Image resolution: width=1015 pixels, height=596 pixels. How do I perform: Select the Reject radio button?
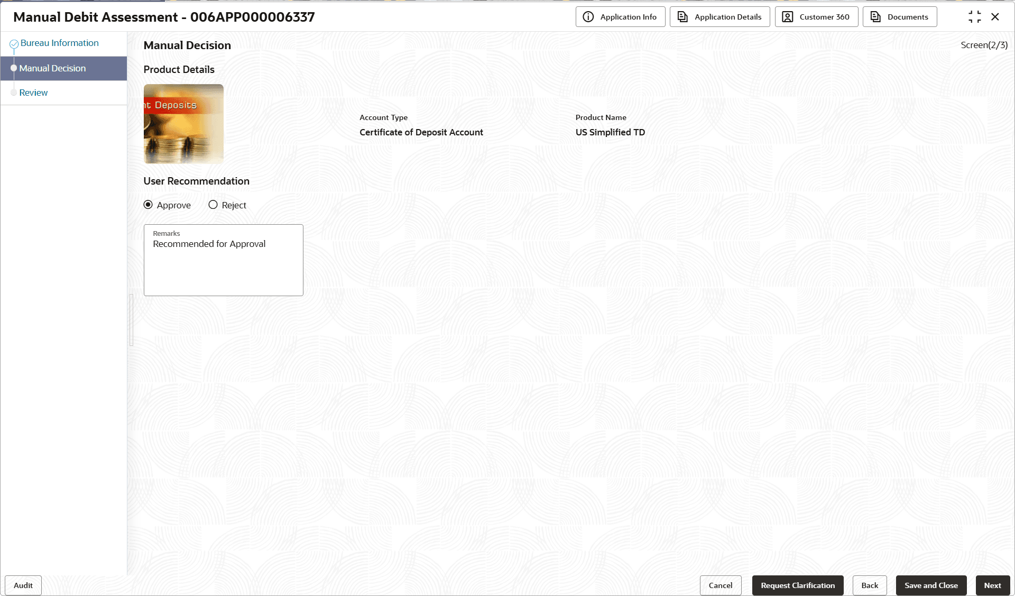(213, 205)
